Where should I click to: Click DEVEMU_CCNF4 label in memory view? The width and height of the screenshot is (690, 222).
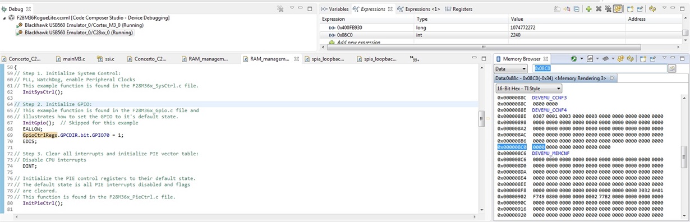pyautogui.click(x=549, y=110)
